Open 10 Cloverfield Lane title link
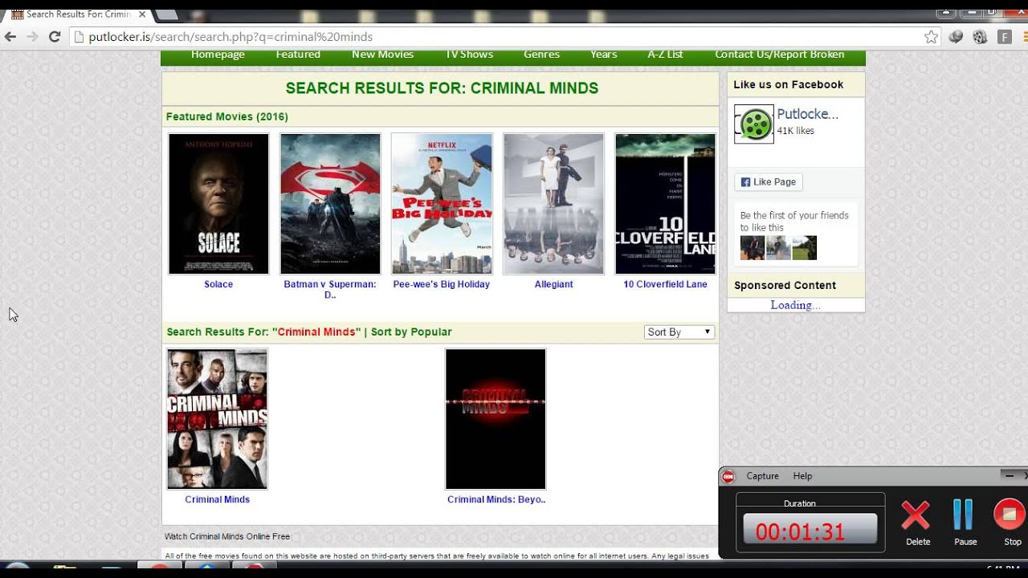 coord(665,284)
